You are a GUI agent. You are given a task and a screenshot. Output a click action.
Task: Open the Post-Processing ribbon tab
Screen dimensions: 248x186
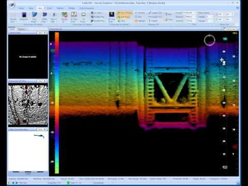[86, 8]
